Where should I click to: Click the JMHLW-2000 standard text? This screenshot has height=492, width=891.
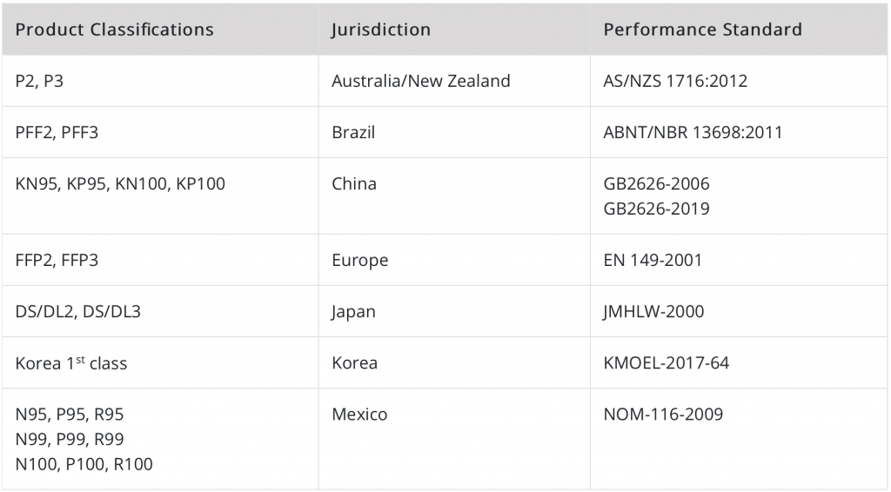click(x=653, y=311)
